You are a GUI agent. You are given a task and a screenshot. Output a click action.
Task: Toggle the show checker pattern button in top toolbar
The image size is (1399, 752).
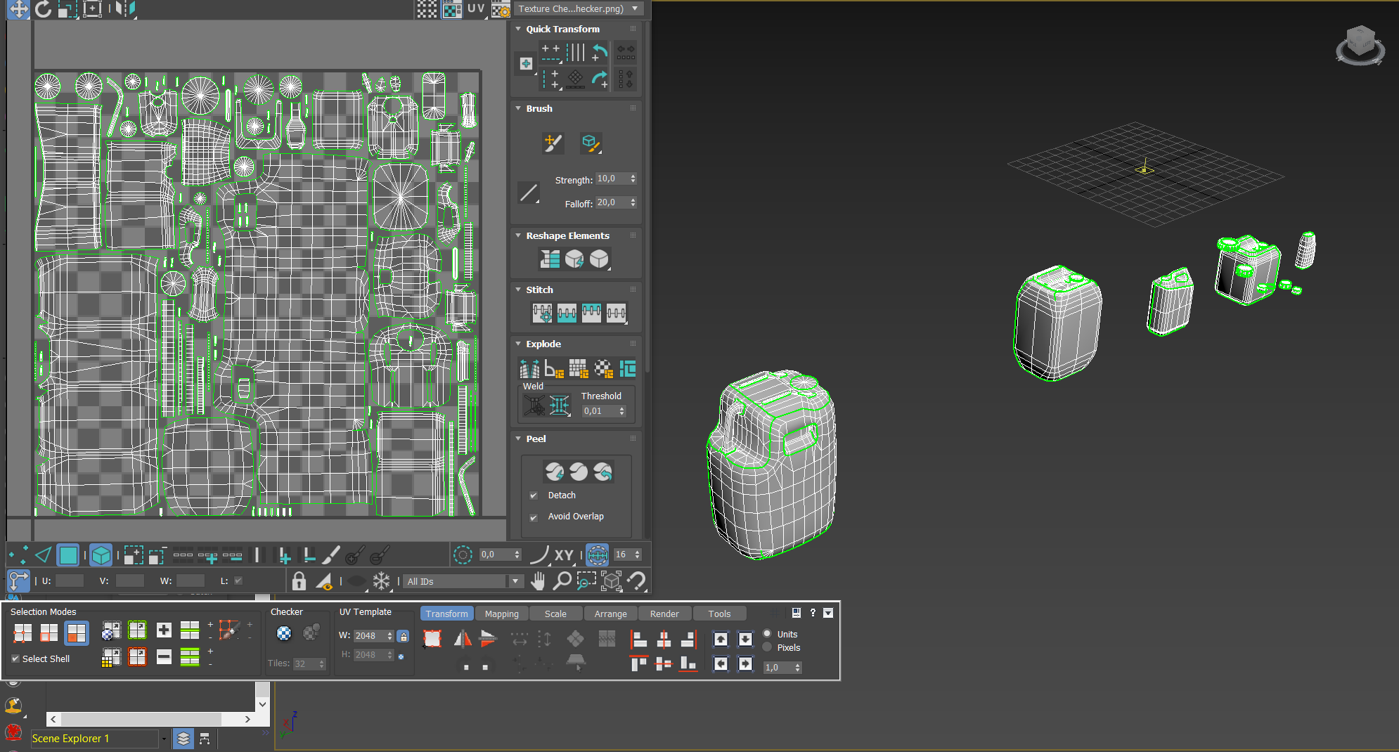coord(451,9)
